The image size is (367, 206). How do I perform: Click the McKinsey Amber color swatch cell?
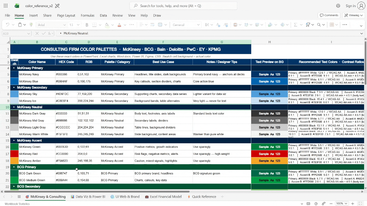pyautogui.click(x=14, y=161)
